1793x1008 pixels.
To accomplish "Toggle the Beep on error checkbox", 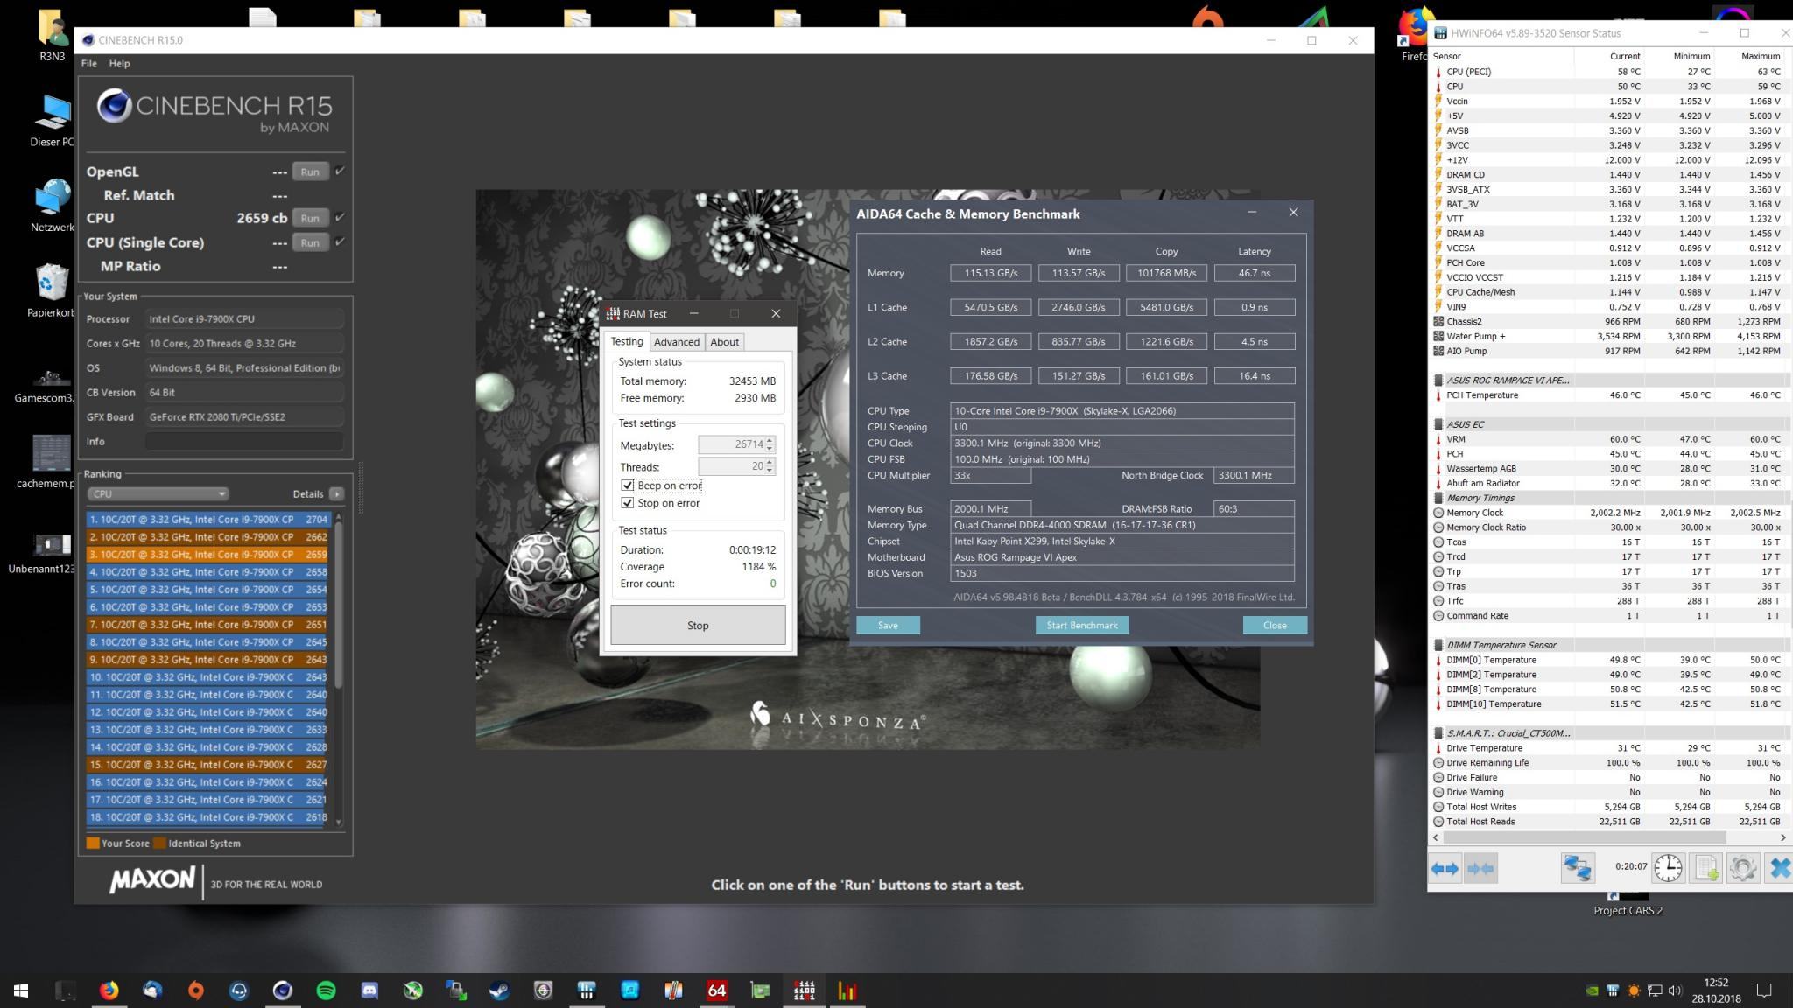I will (627, 486).
